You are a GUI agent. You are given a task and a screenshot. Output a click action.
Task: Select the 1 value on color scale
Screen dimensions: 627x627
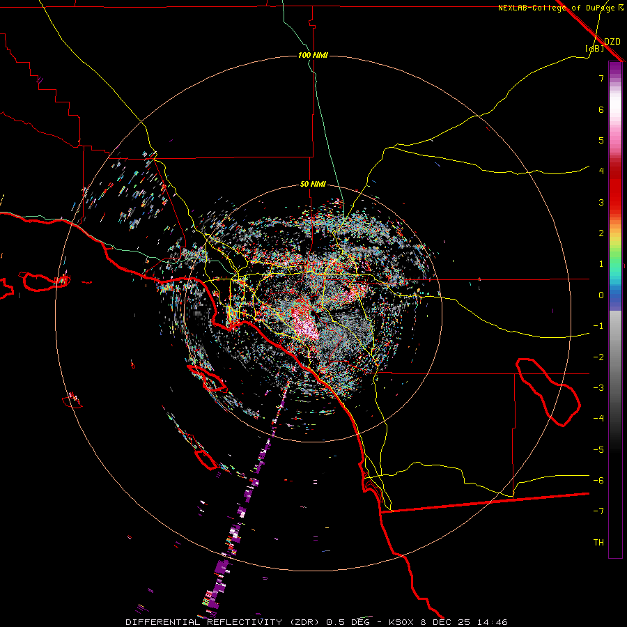point(601,264)
